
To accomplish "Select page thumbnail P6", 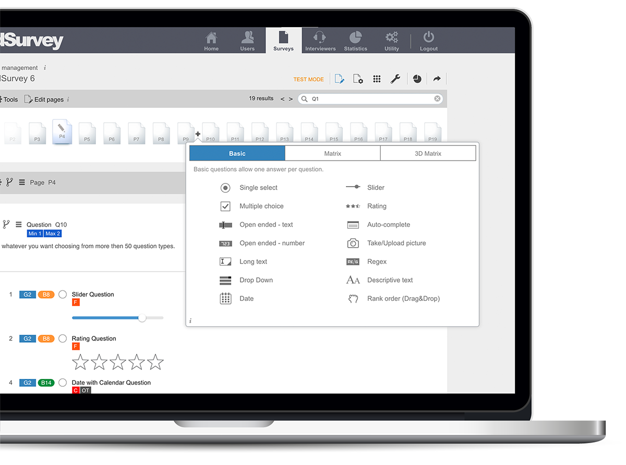I will (x=112, y=133).
